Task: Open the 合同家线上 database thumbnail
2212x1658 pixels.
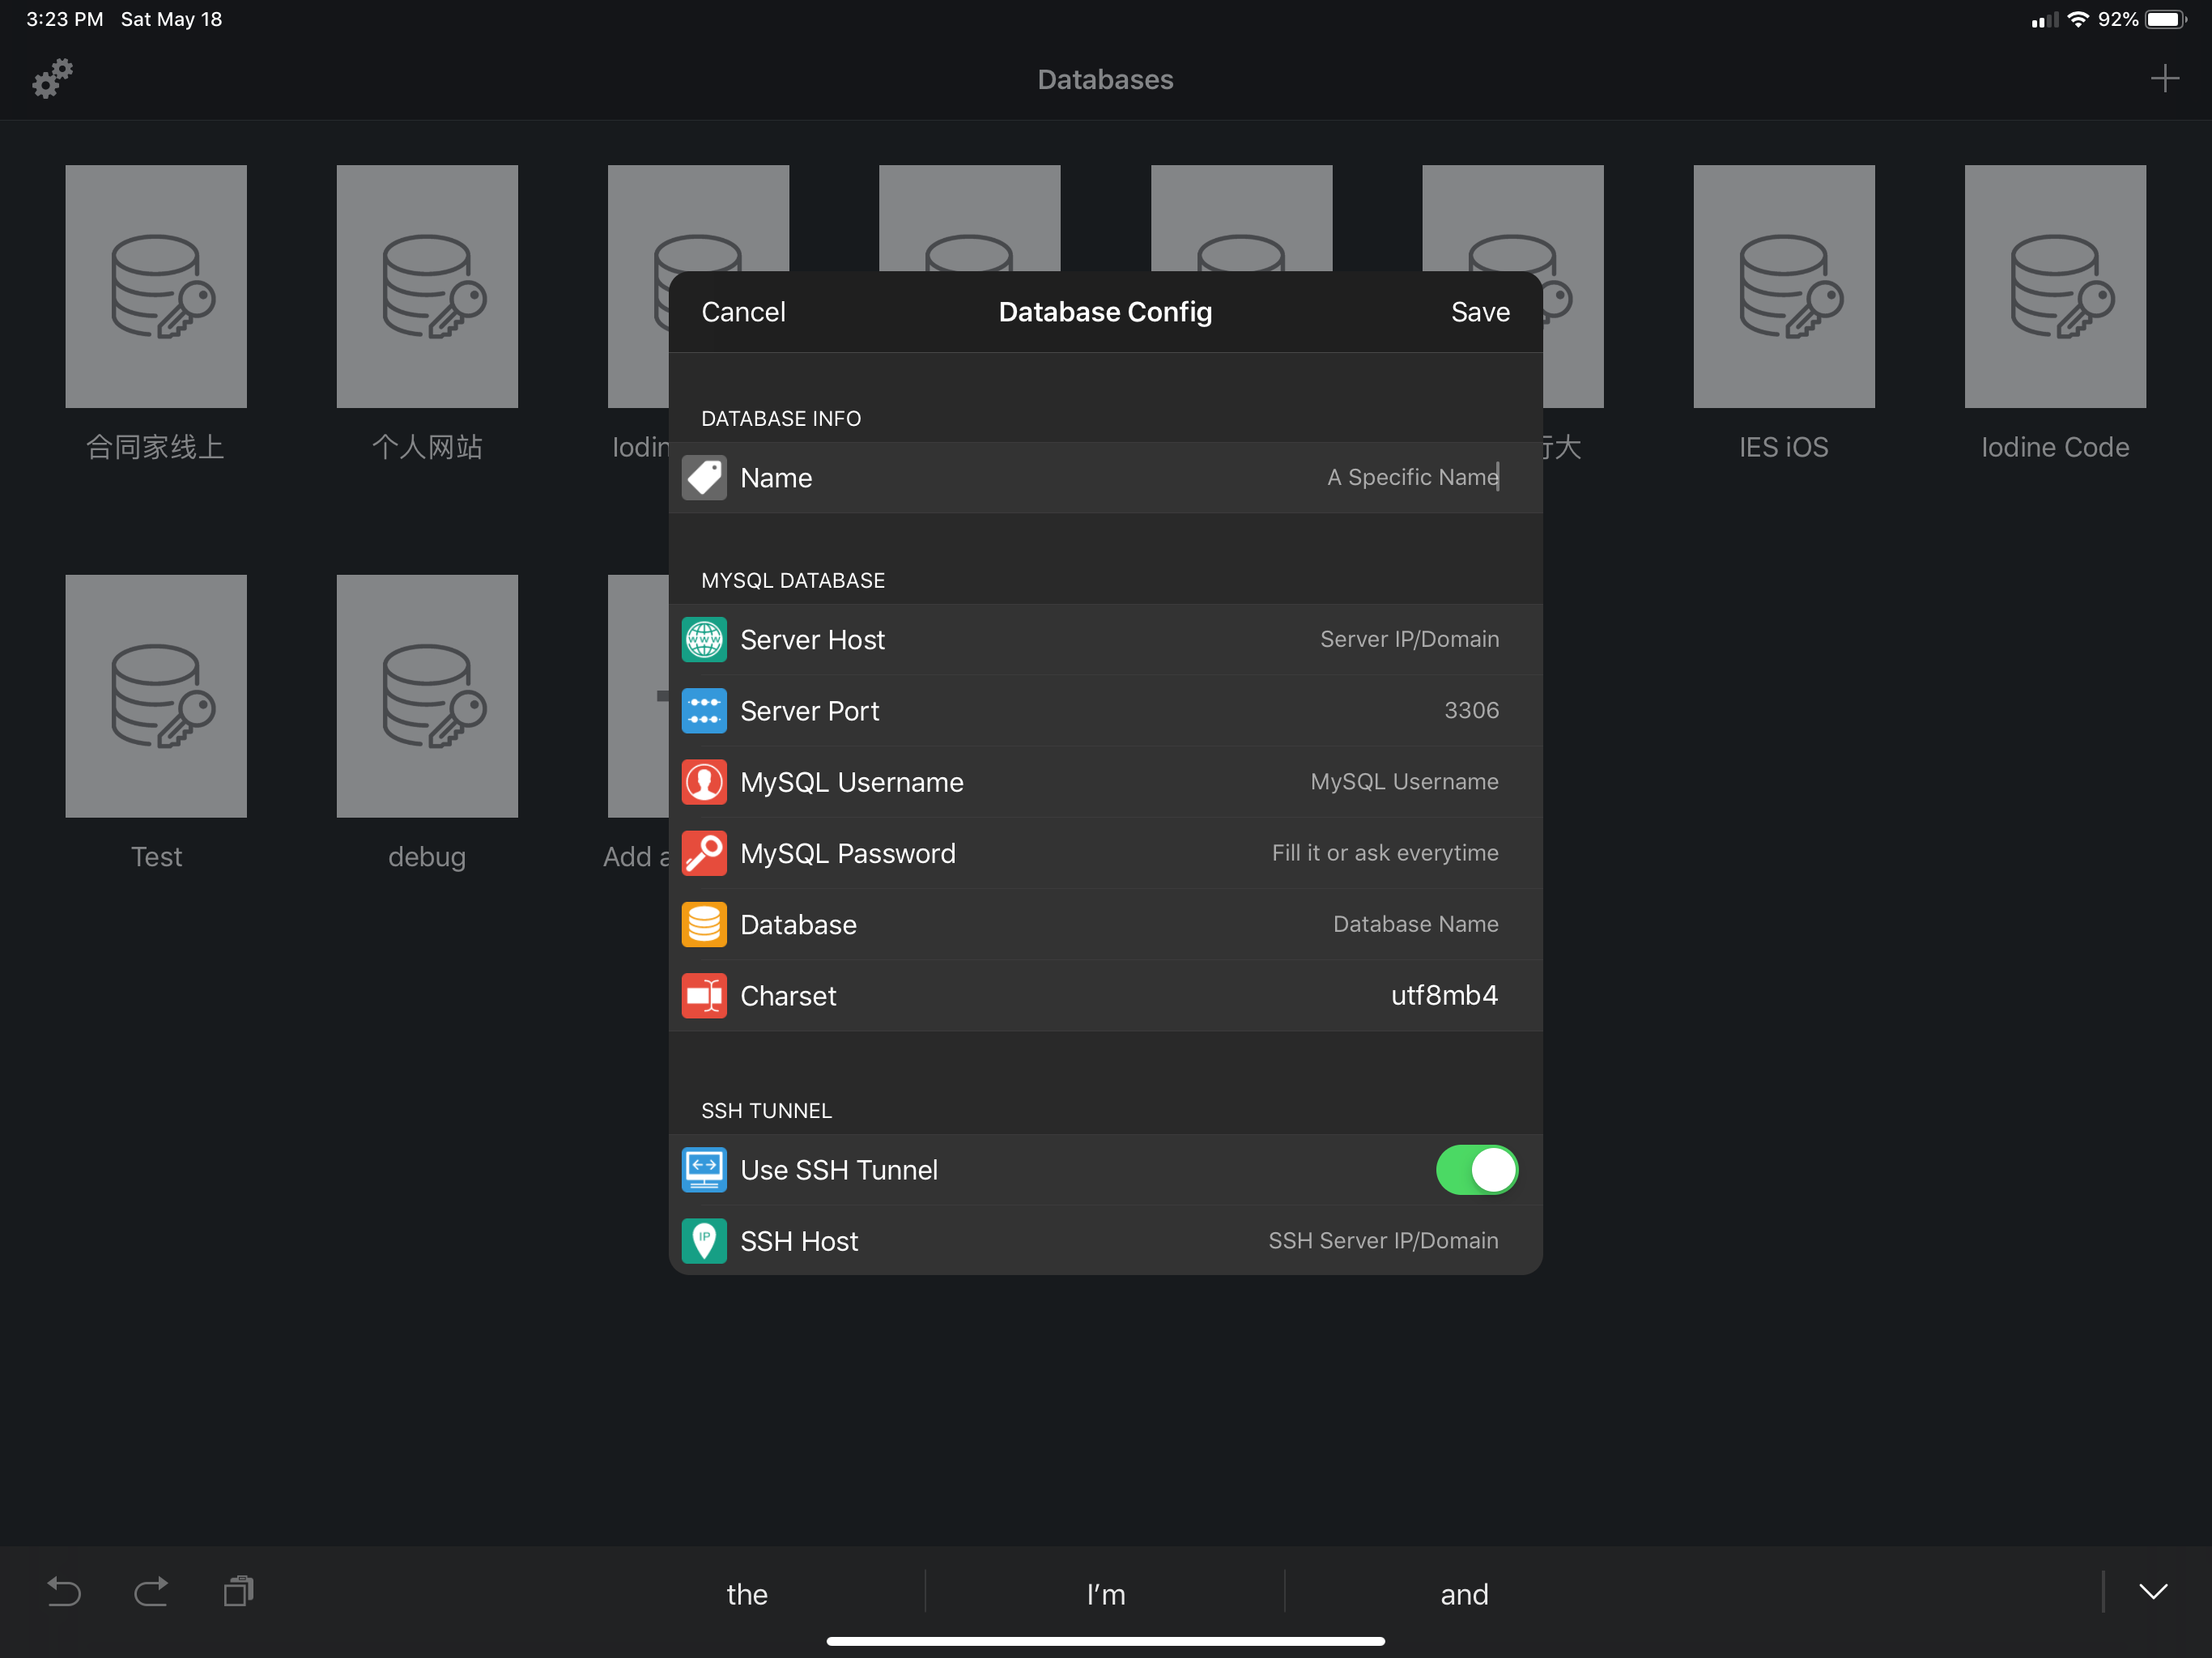Action: [x=156, y=286]
